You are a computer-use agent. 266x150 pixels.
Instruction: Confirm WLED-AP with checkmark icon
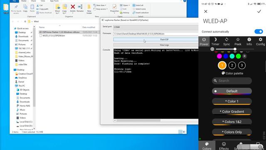click(x=259, y=11)
